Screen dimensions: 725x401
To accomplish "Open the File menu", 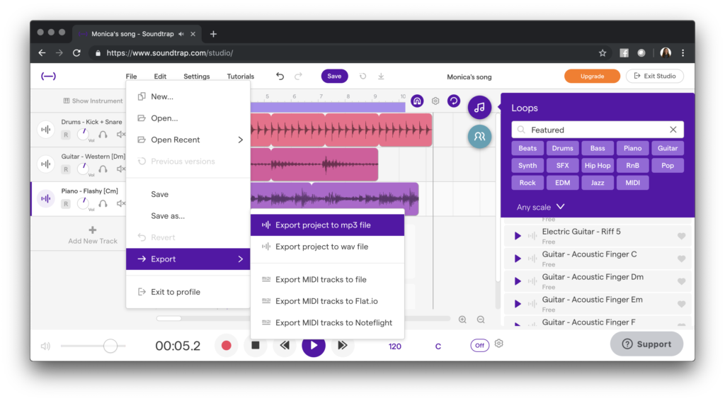I will (131, 77).
